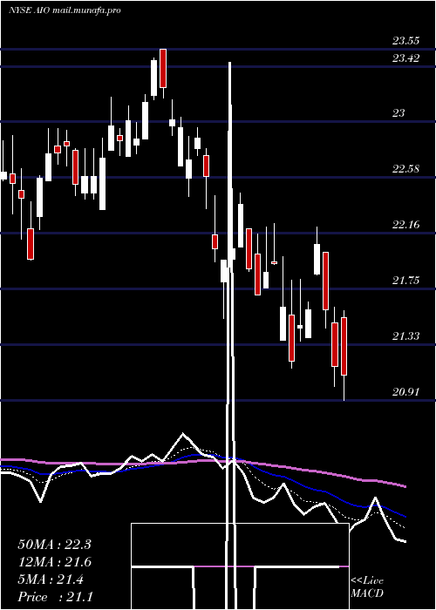Click the Price : 21.1 reading

55,597
